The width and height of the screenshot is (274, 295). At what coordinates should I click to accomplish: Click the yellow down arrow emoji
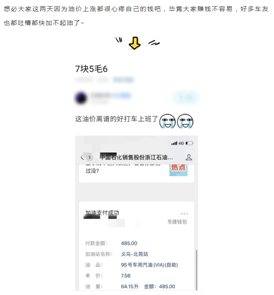coord(135,43)
